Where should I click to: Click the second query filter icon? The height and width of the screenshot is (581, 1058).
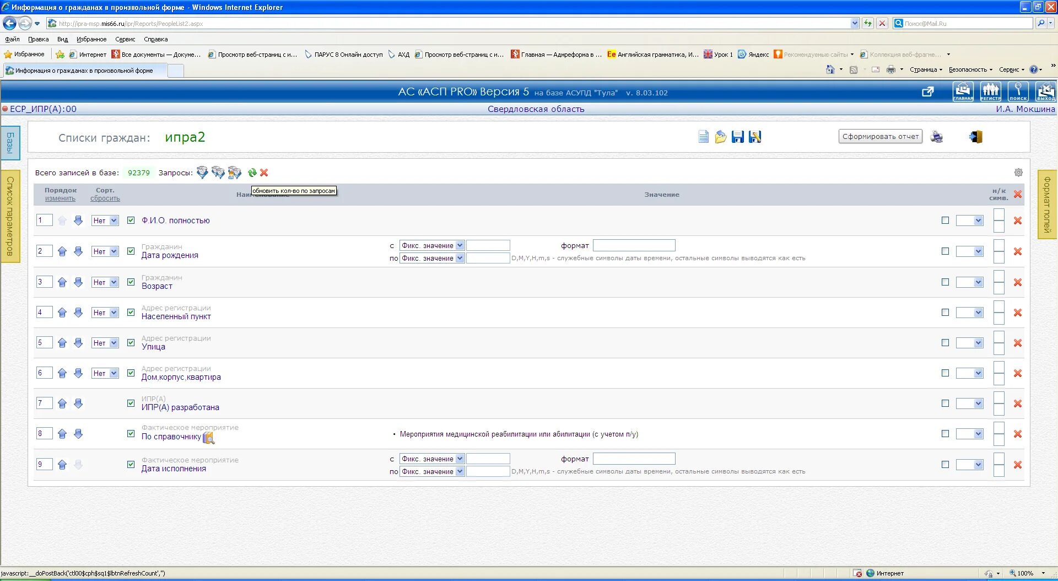point(218,173)
